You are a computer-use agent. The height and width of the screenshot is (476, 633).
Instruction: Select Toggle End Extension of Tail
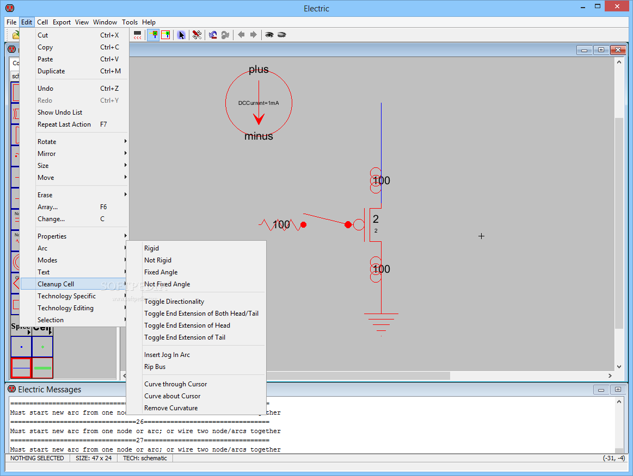point(196,337)
